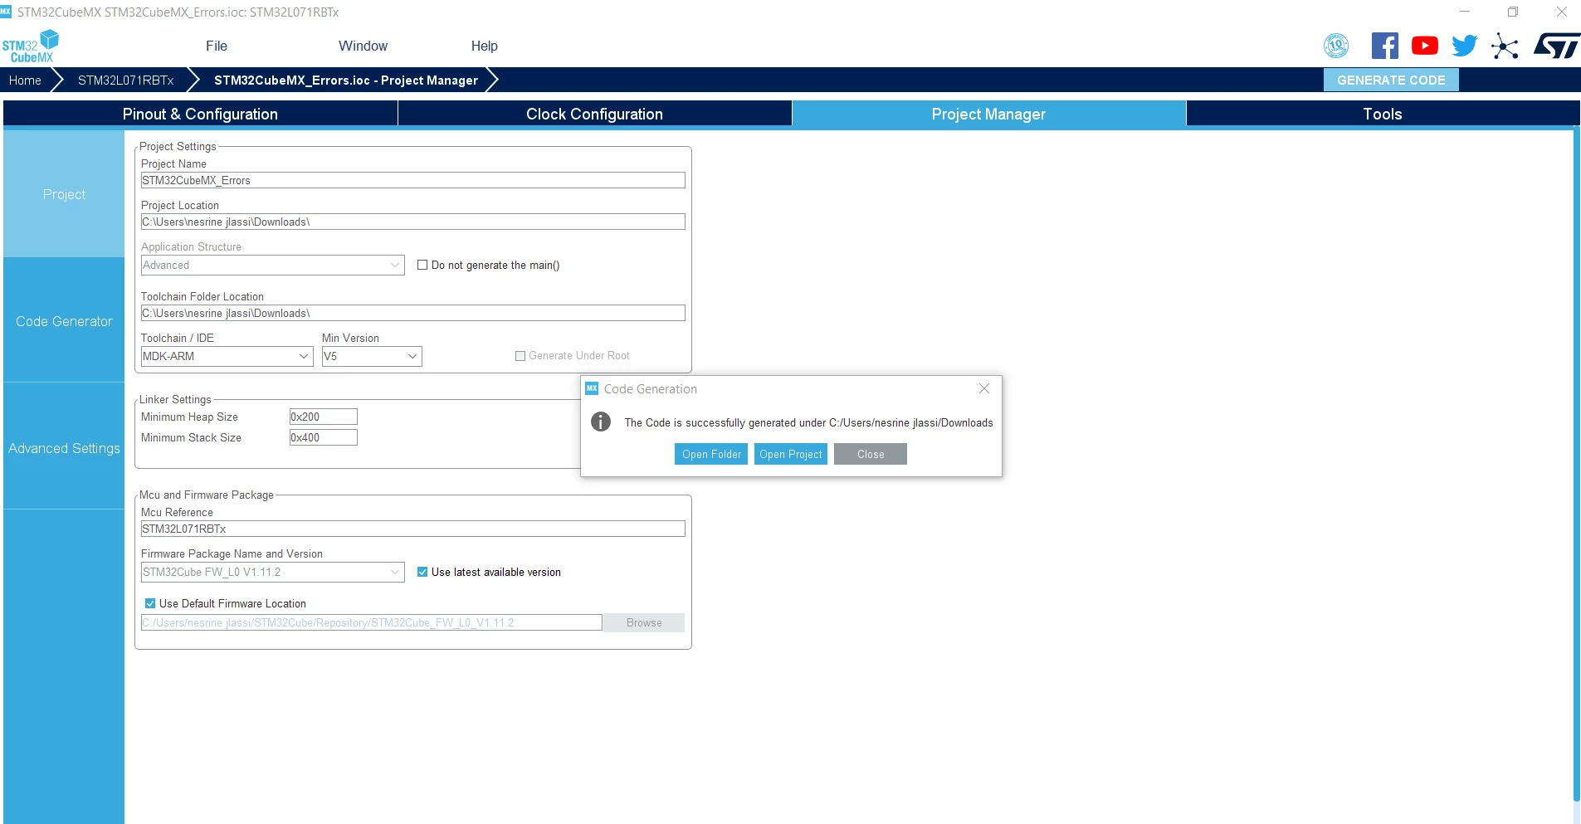Close the Code Generation dialog with X
This screenshot has width=1581, height=824.
coord(984,388)
